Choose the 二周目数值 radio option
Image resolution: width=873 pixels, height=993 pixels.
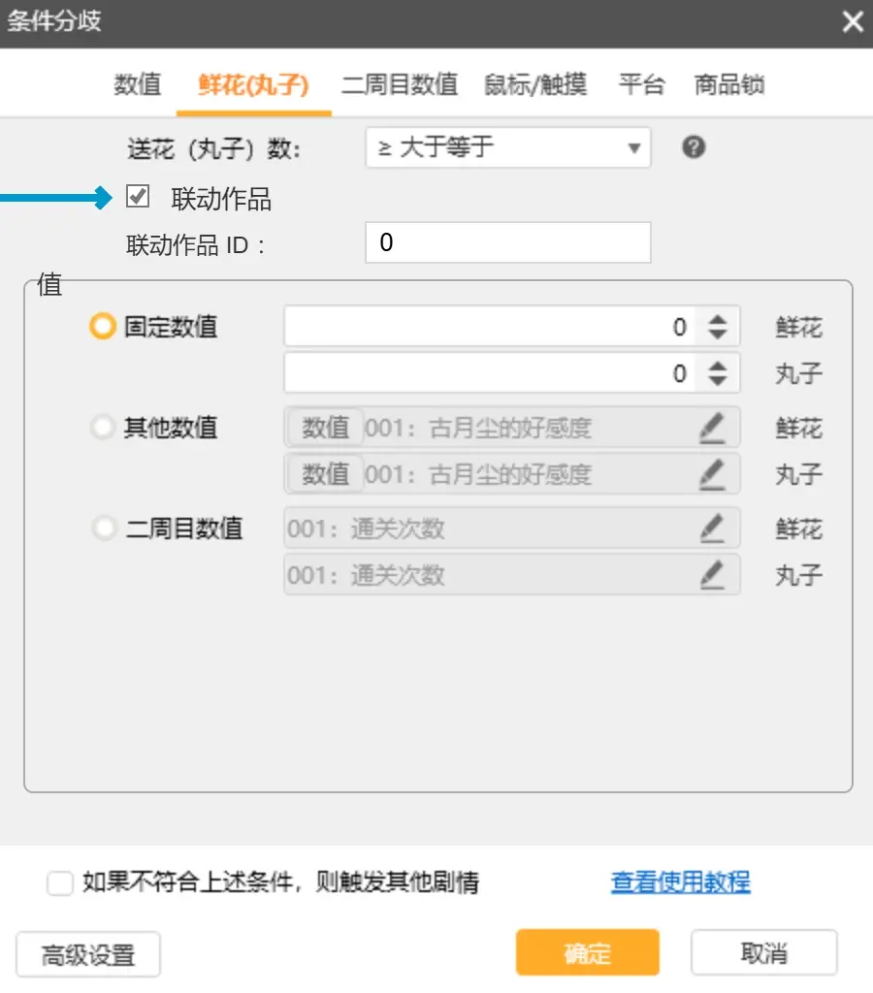[x=103, y=529]
